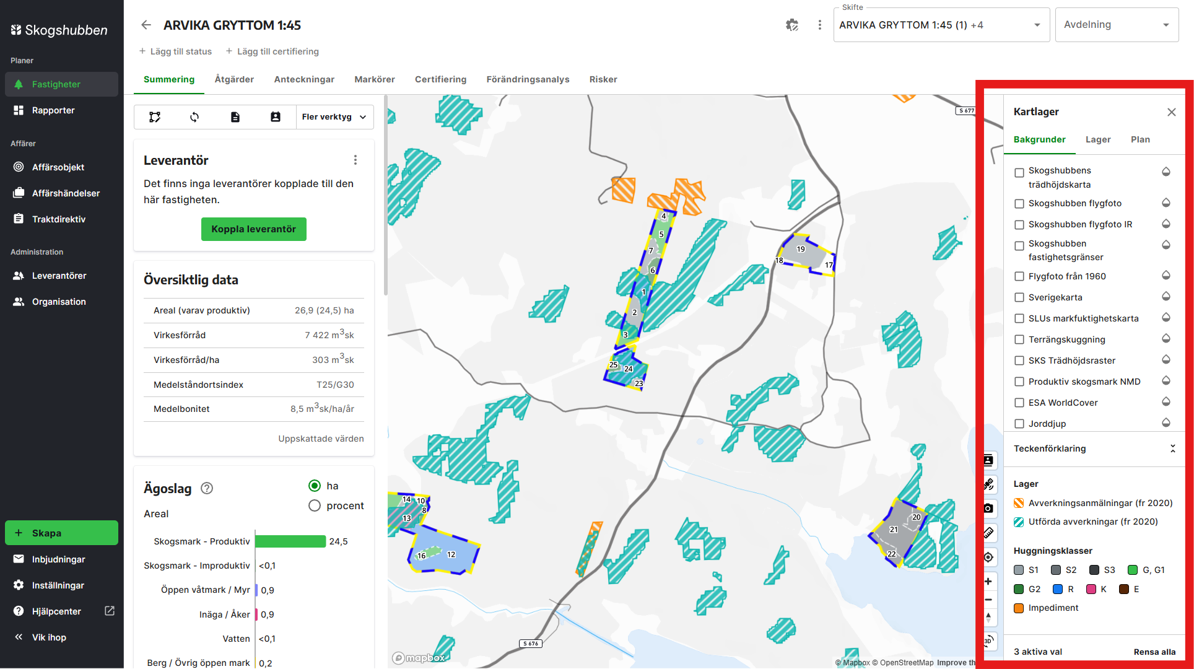Open the Fler verktyg dropdown

tap(334, 117)
